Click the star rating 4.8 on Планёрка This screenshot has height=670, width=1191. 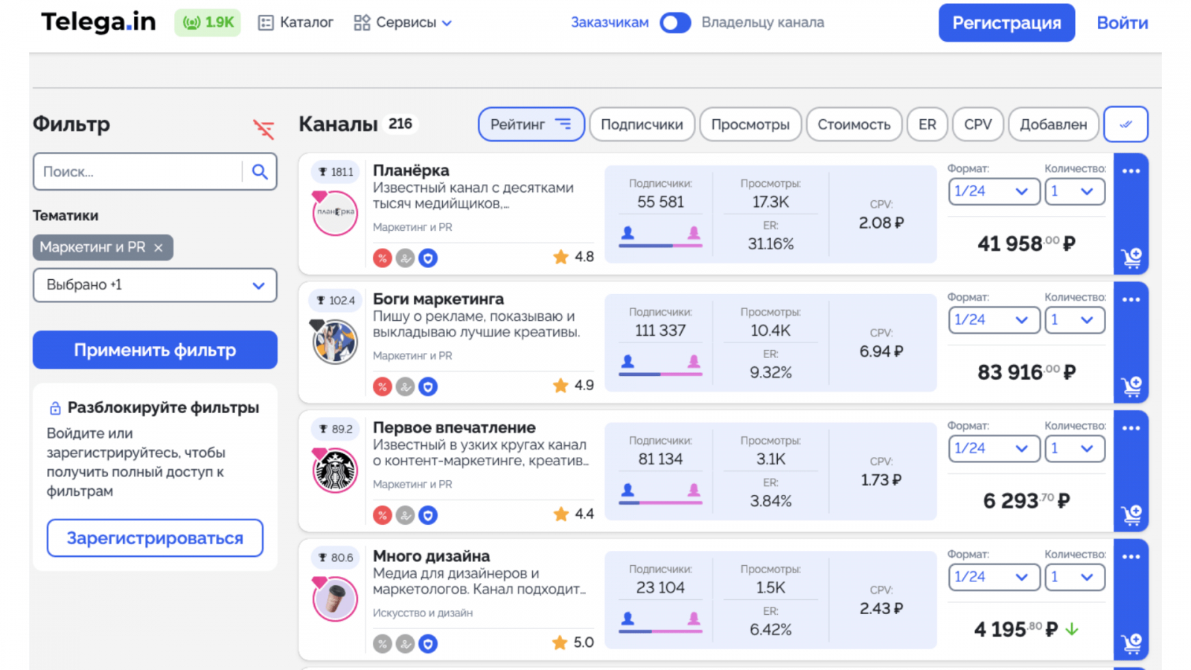(x=573, y=257)
